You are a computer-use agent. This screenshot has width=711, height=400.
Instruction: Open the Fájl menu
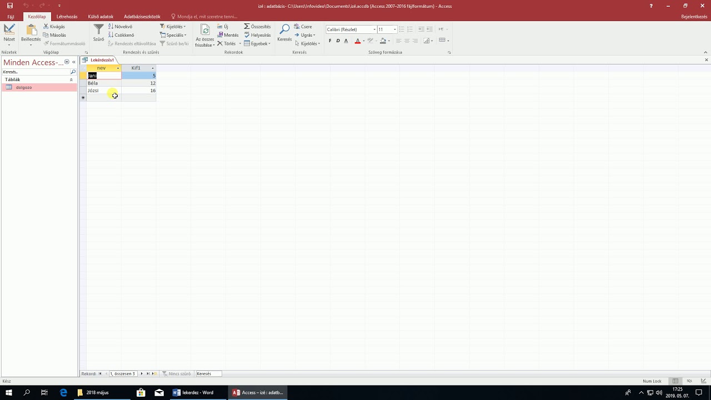tap(11, 17)
